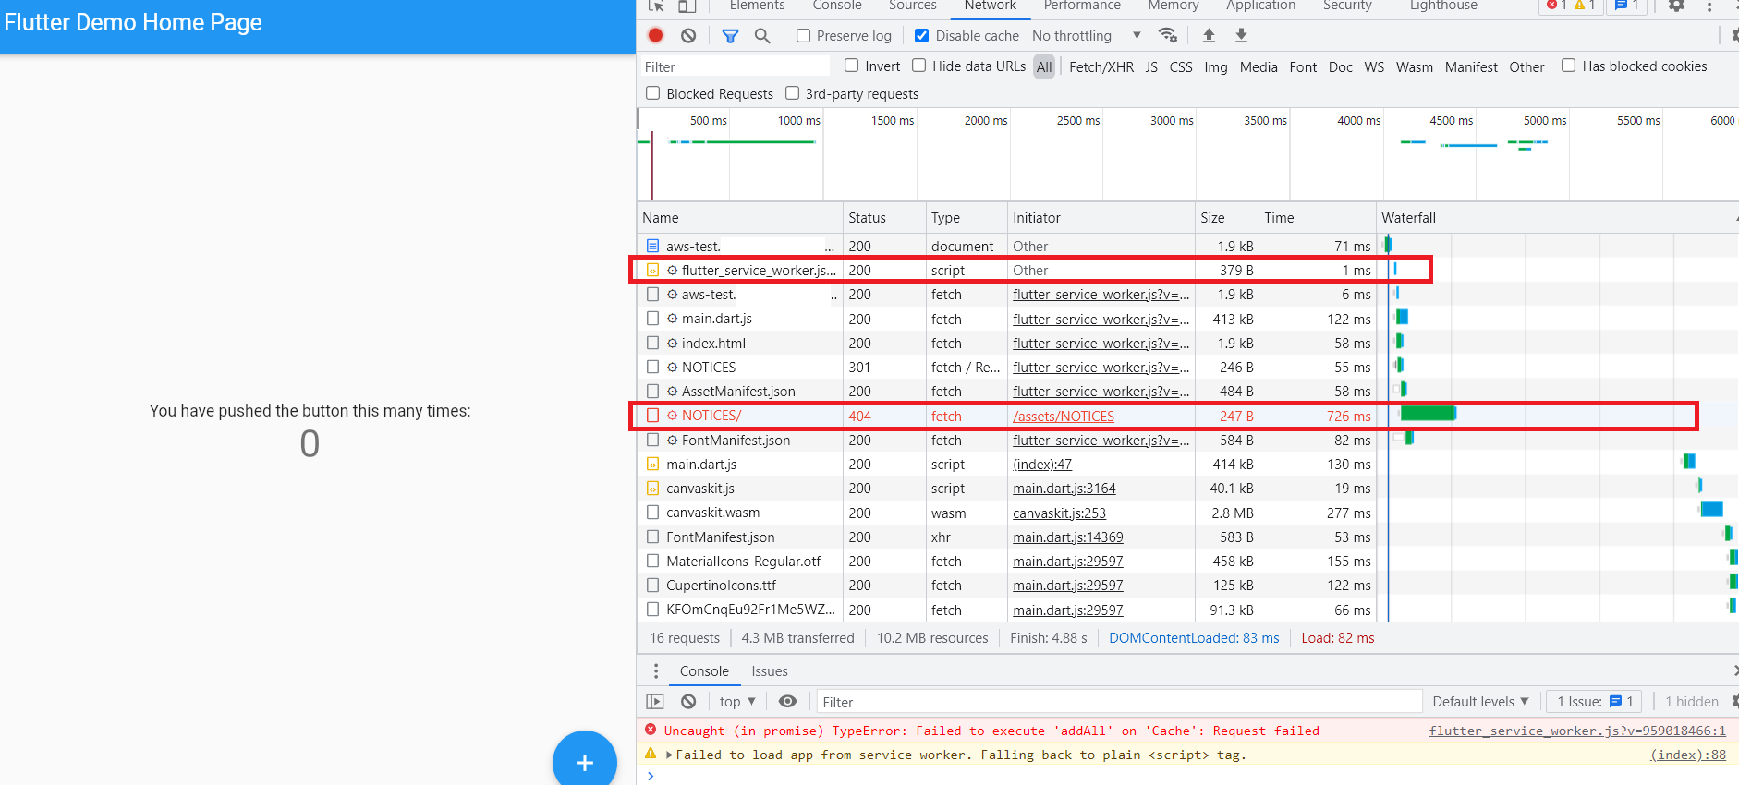Clear the console output
The height and width of the screenshot is (785, 1739).
(x=688, y=702)
